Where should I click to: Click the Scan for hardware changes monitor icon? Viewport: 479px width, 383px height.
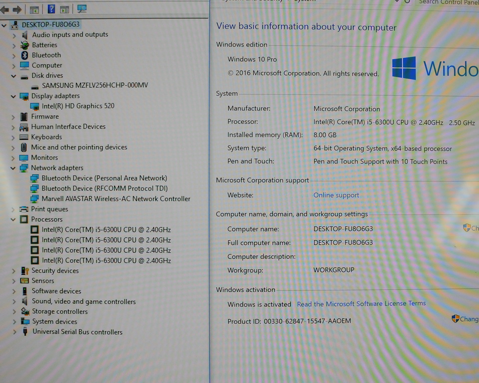82,8
